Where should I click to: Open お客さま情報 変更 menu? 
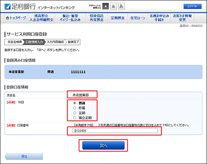coord(183,18)
